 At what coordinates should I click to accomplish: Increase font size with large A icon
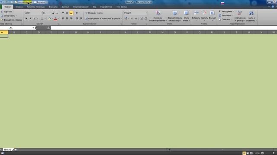53,13
